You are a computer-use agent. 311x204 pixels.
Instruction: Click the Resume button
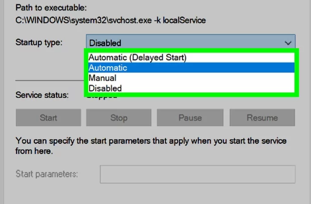point(262,118)
